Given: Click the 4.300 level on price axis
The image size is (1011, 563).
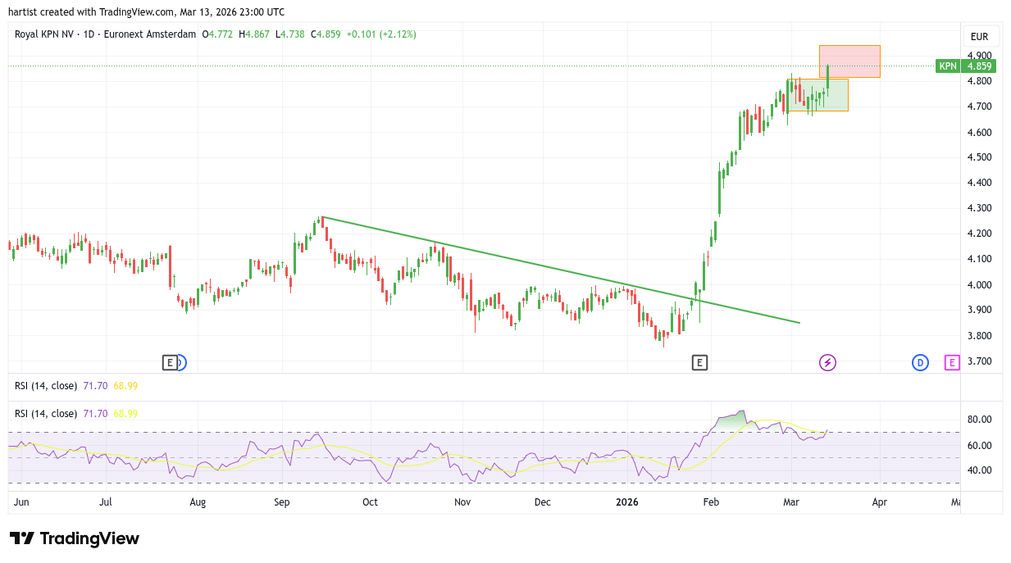Looking at the screenshot, I should pos(979,208).
